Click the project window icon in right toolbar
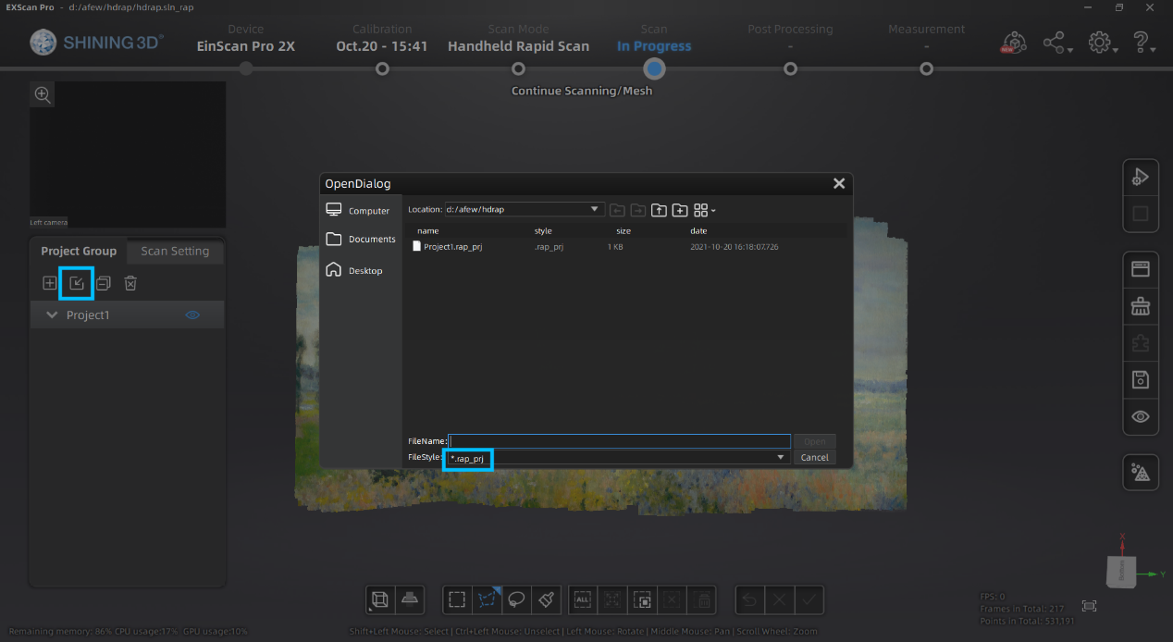This screenshot has height=642, width=1173. [1141, 269]
